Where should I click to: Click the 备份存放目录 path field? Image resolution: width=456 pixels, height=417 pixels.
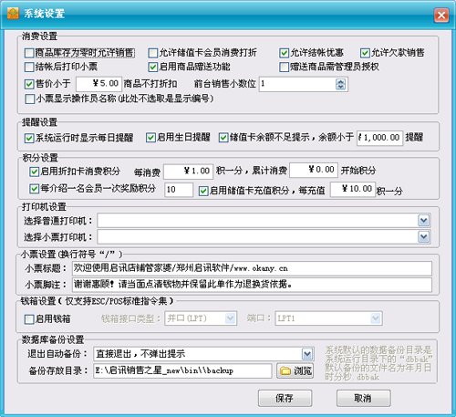(x=182, y=370)
